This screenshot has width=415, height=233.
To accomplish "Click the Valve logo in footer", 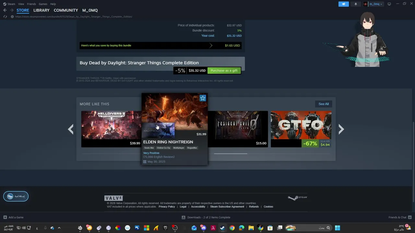I will point(113,198).
